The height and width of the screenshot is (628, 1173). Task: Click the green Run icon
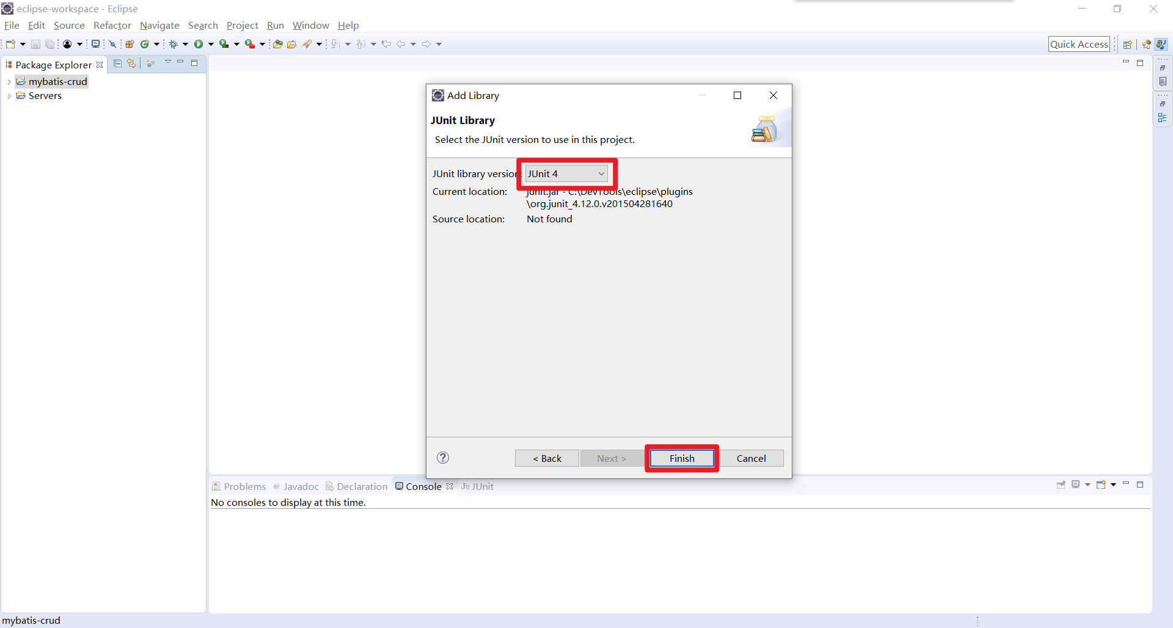199,44
